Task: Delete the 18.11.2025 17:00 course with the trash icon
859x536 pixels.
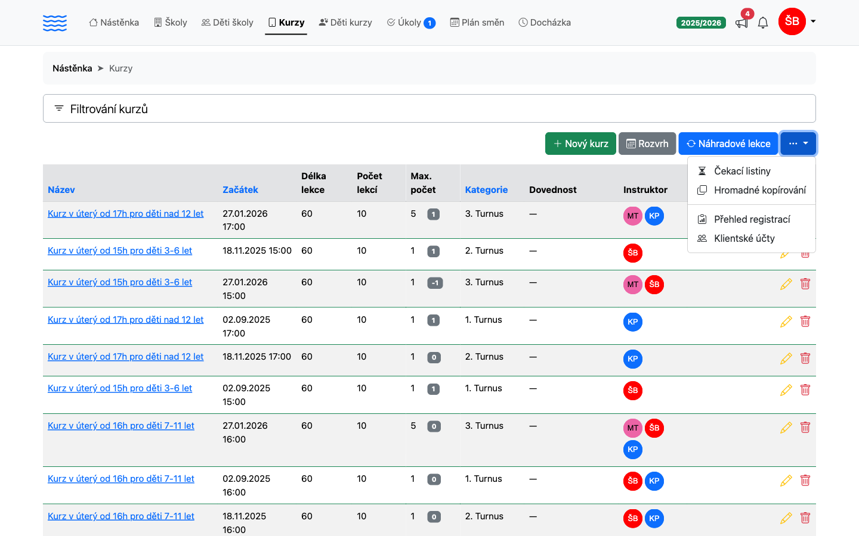Action: (x=805, y=359)
